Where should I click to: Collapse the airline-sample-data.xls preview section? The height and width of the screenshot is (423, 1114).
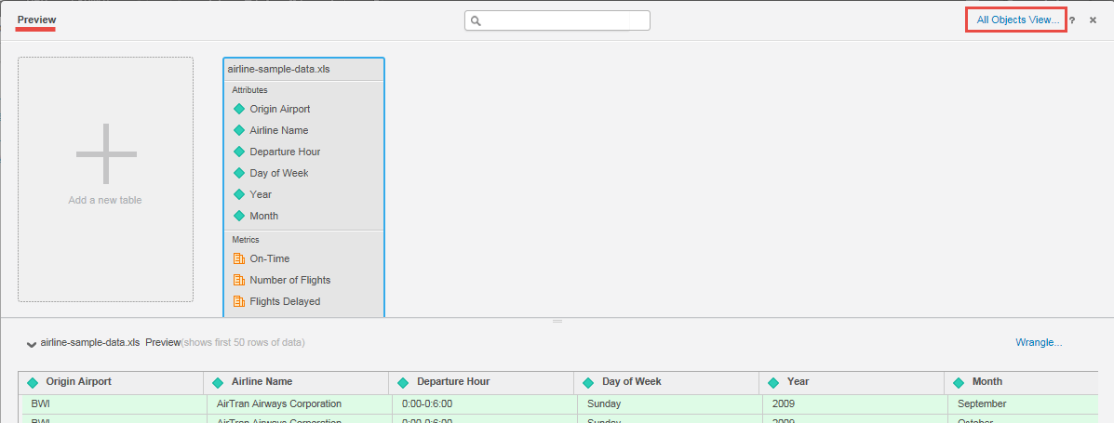click(32, 344)
